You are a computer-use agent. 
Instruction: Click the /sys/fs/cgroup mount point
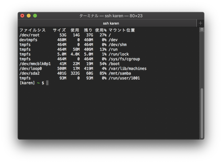124,59
